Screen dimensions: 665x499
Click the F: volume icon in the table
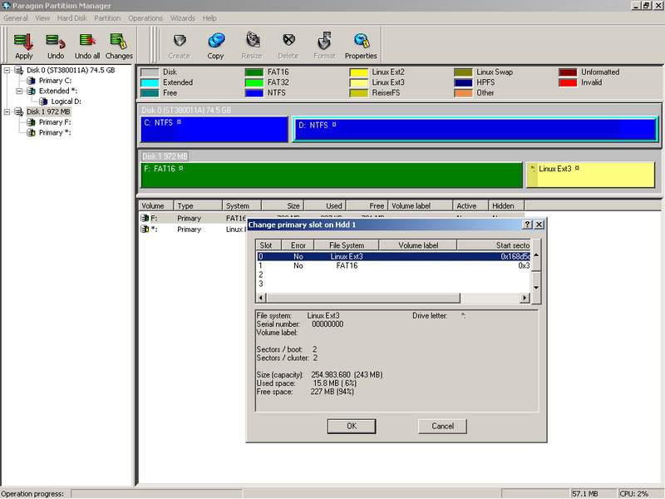[x=145, y=218]
